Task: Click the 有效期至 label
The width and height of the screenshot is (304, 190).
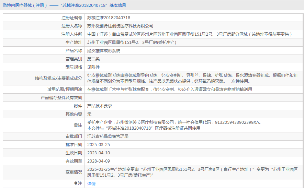Action: point(74,161)
